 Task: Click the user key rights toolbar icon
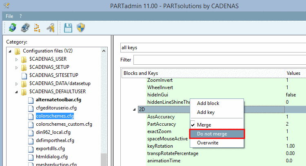pyautogui.click(x=51, y=28)
